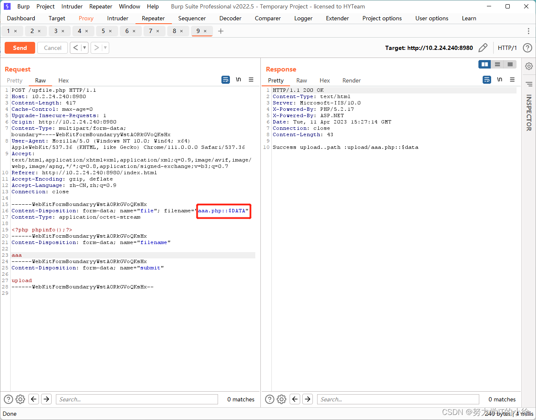Open Request panel hamburger menu
The width and height of the screenshot is (536, 420).
pyautogui.click(x=251, y=80)
